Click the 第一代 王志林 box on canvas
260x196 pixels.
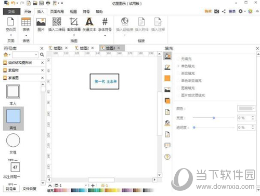[x=105, y=81]
